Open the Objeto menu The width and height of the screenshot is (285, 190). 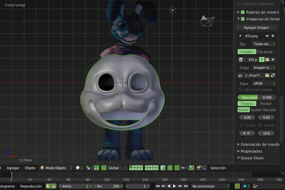coord(30,168)
